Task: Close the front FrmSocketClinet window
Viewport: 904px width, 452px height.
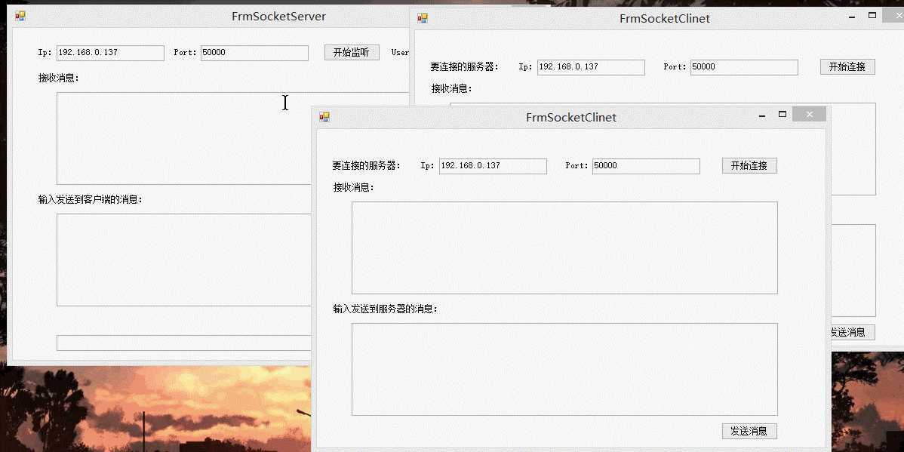Action: coord(810,114)
